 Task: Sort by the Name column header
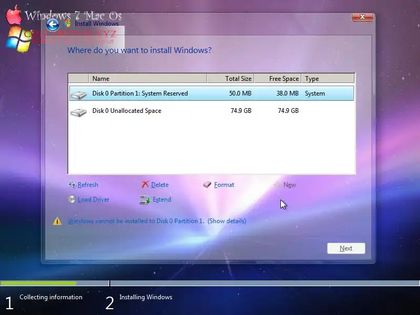148,78
